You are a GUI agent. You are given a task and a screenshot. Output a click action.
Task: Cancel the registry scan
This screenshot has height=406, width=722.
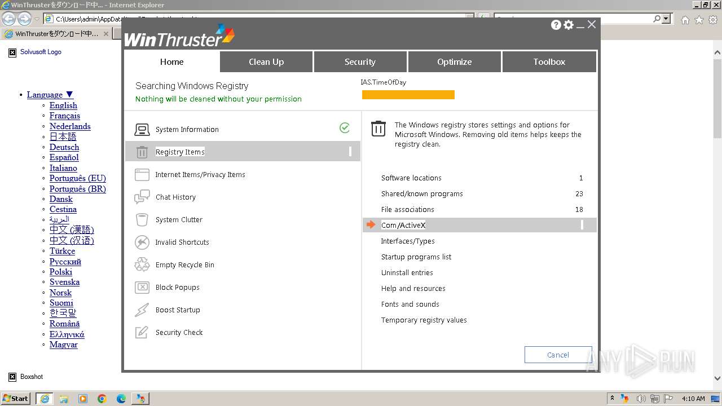click(x=558, y=355)
